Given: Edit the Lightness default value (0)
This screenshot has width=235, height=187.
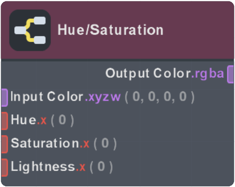Looking at the screenshot, I should [x=101, y=167].
